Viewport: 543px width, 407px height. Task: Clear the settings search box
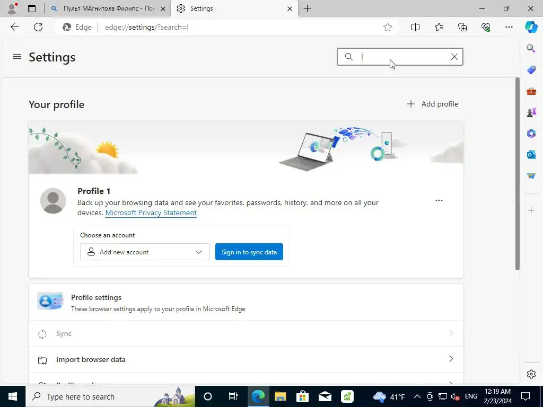click(454, 57)
